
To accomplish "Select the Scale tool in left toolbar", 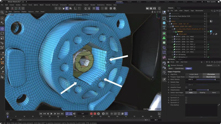I will tap(2, 38).
